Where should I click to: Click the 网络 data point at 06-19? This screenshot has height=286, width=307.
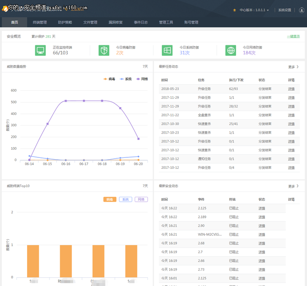[120, 108]
